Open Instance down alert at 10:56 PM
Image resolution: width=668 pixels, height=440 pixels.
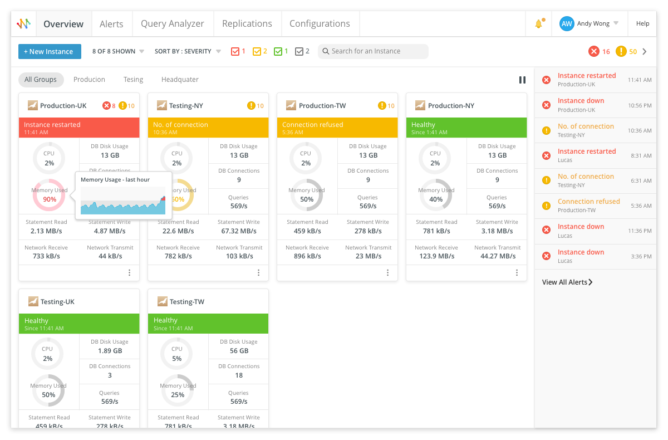(596, 105)
